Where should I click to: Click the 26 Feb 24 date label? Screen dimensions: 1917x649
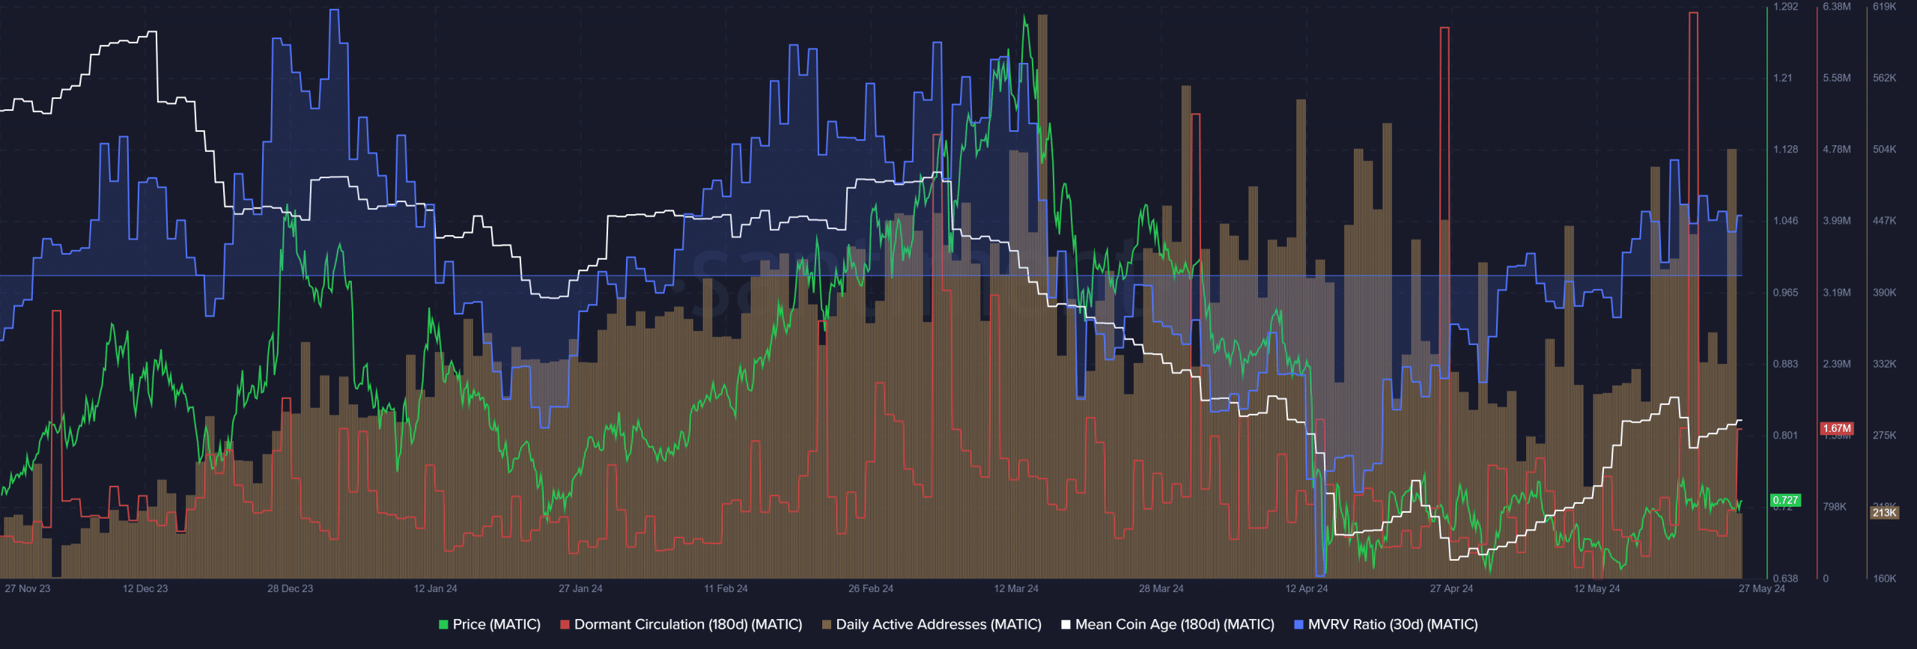[871, 588]
